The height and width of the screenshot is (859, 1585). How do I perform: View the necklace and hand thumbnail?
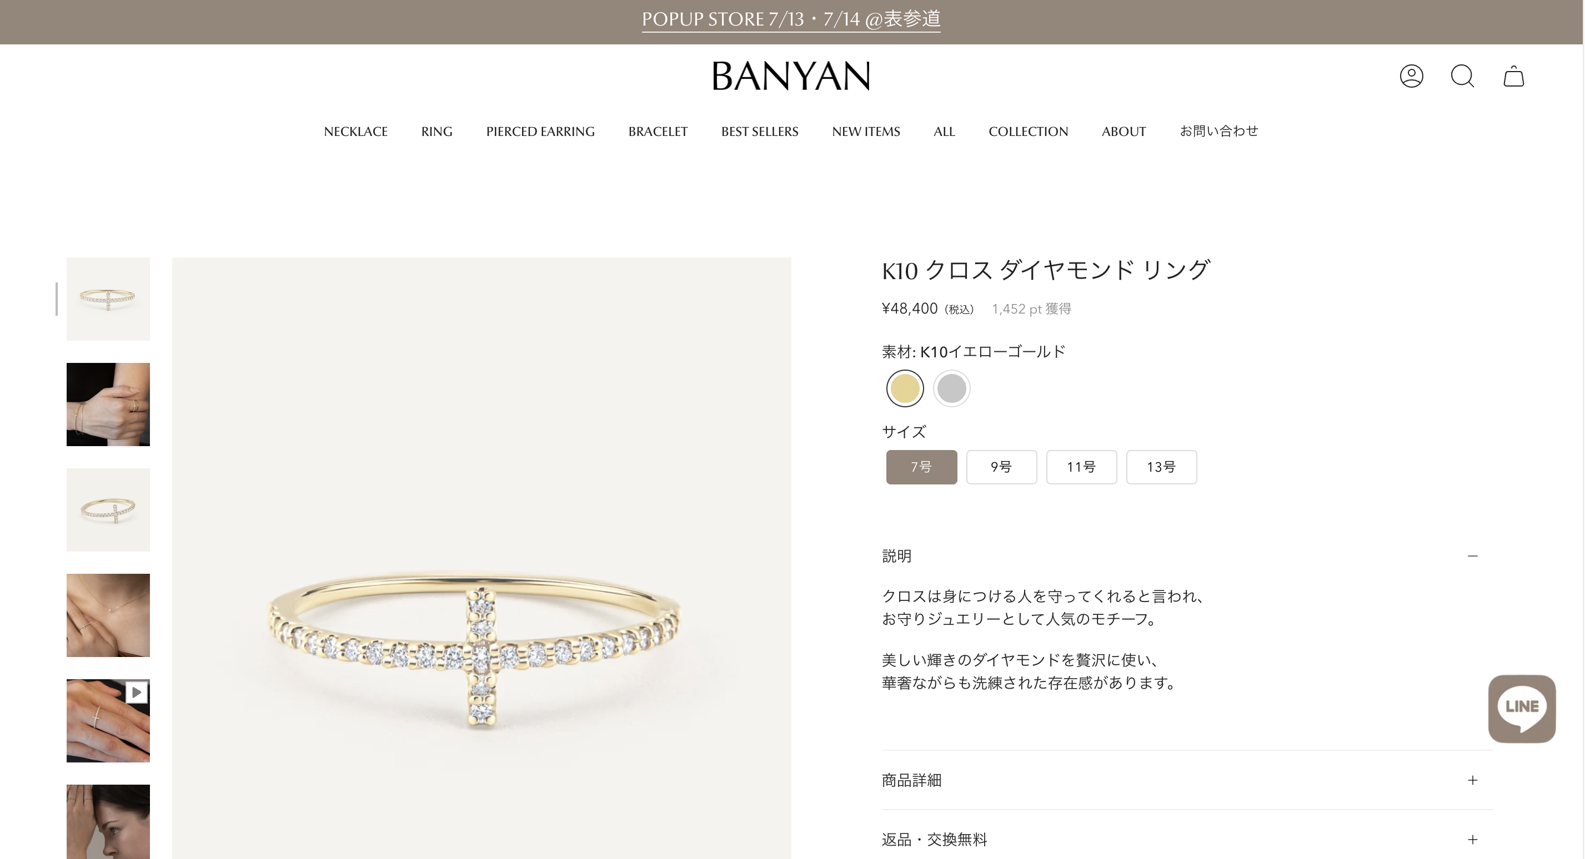(108, 615)
